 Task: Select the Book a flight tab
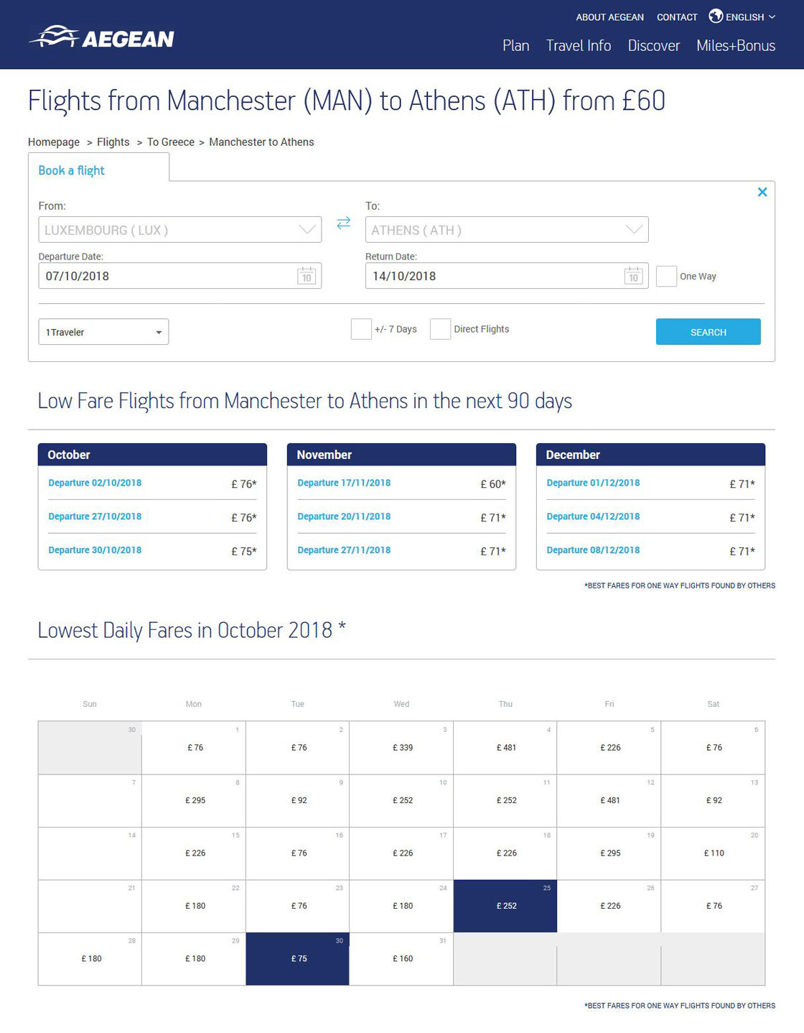[x=72, y=170]
